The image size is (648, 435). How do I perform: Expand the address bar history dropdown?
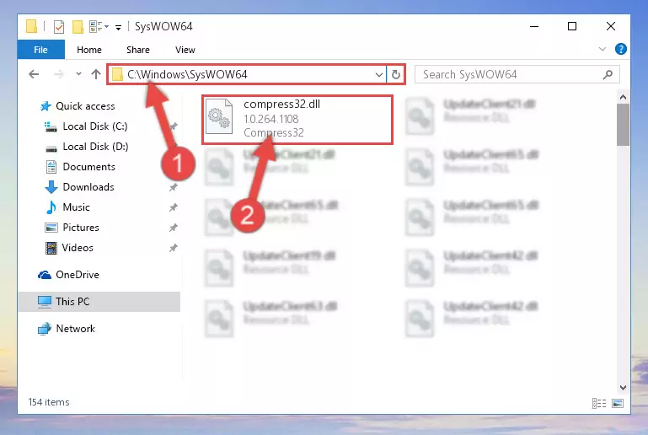378,75
